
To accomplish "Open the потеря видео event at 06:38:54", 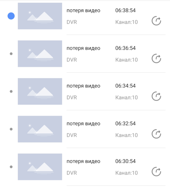I will point(83,11).
